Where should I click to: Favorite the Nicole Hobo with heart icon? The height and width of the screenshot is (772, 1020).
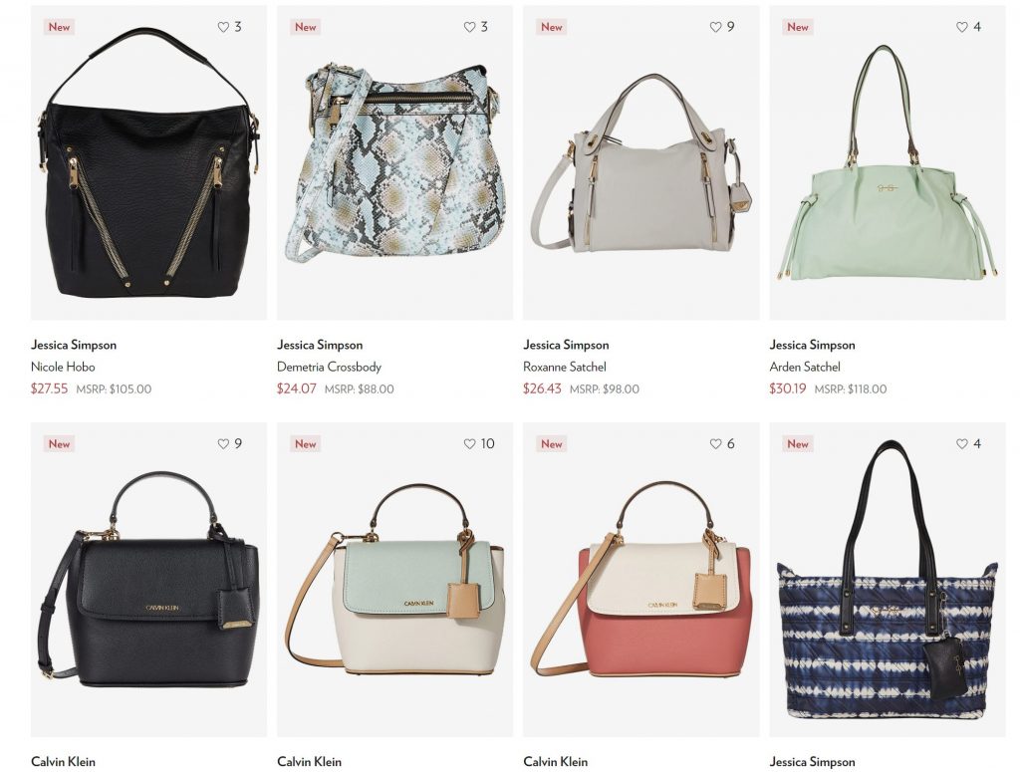click(223, 27)
